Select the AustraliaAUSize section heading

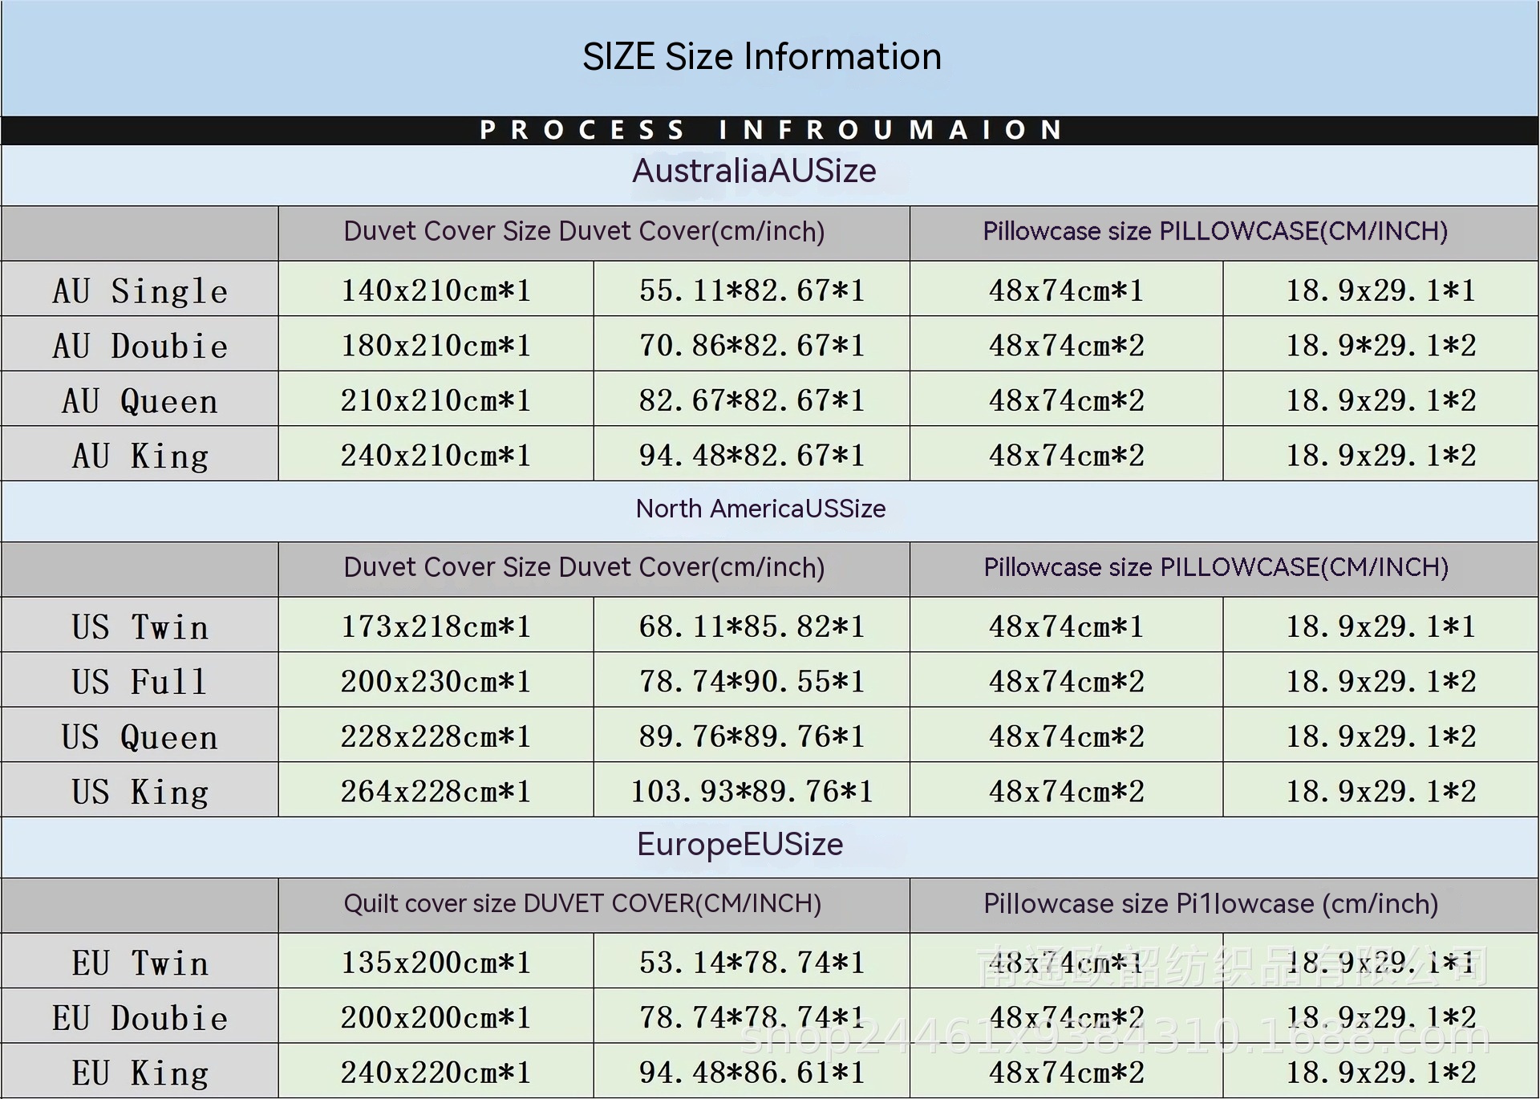click(754, 171)
